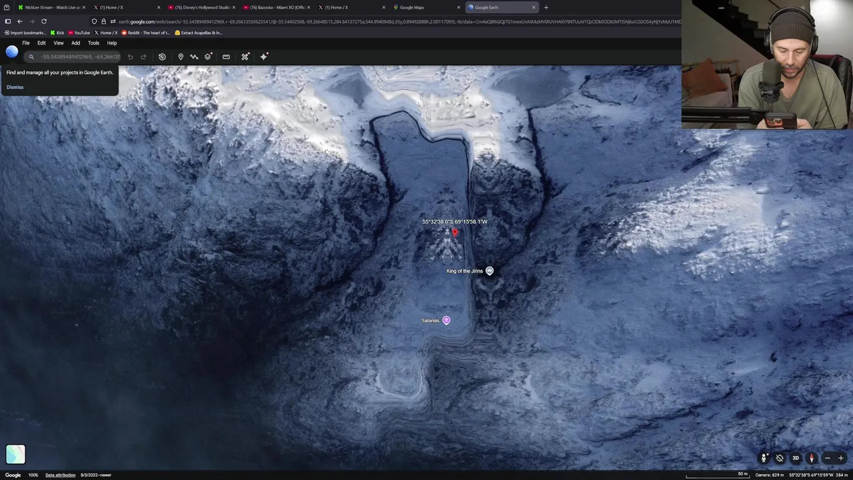
Task: Open the Tools menu
Action: pyautogui.click(x=93, y=43)
